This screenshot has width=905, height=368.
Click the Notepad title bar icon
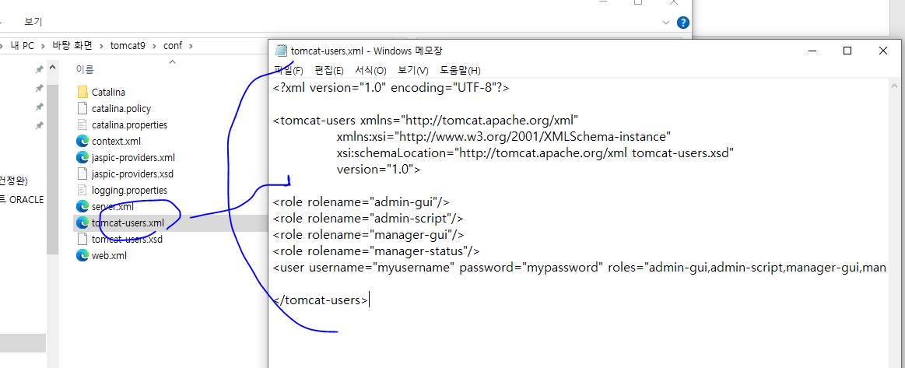click(281, 51)
